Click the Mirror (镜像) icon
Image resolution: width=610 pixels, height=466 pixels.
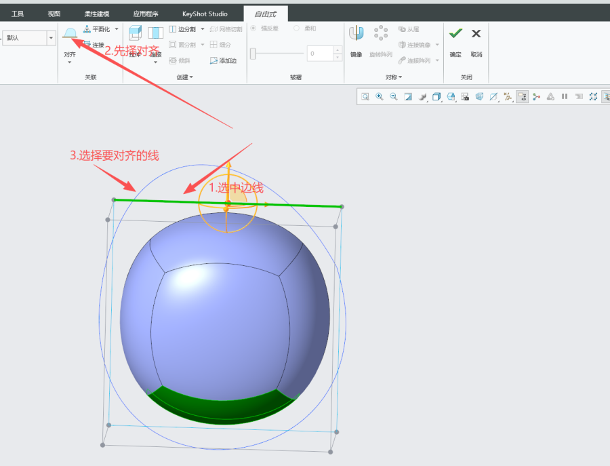[x=356, y=34]
